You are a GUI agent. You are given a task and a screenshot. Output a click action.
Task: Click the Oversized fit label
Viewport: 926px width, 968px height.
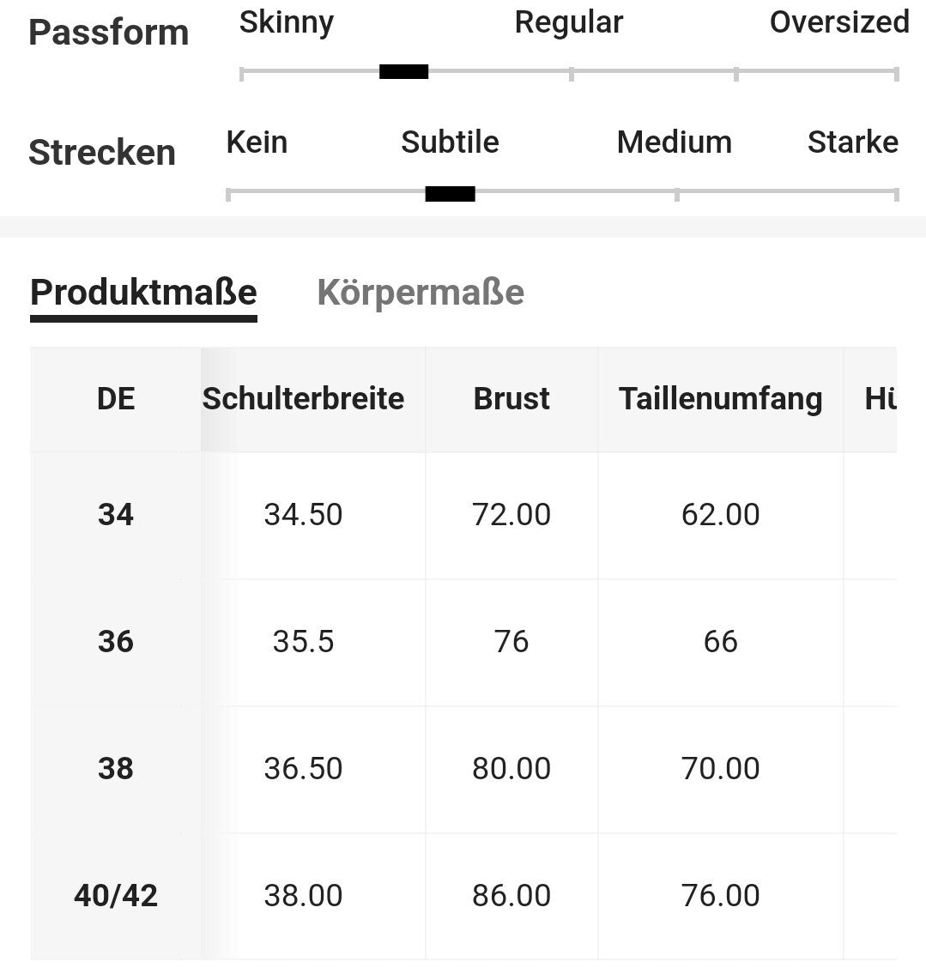839,21
